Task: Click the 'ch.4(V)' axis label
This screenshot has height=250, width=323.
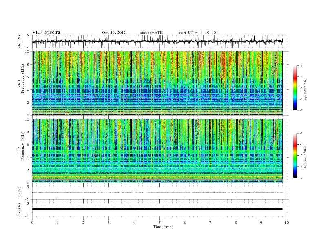Action: click(20, 210)
